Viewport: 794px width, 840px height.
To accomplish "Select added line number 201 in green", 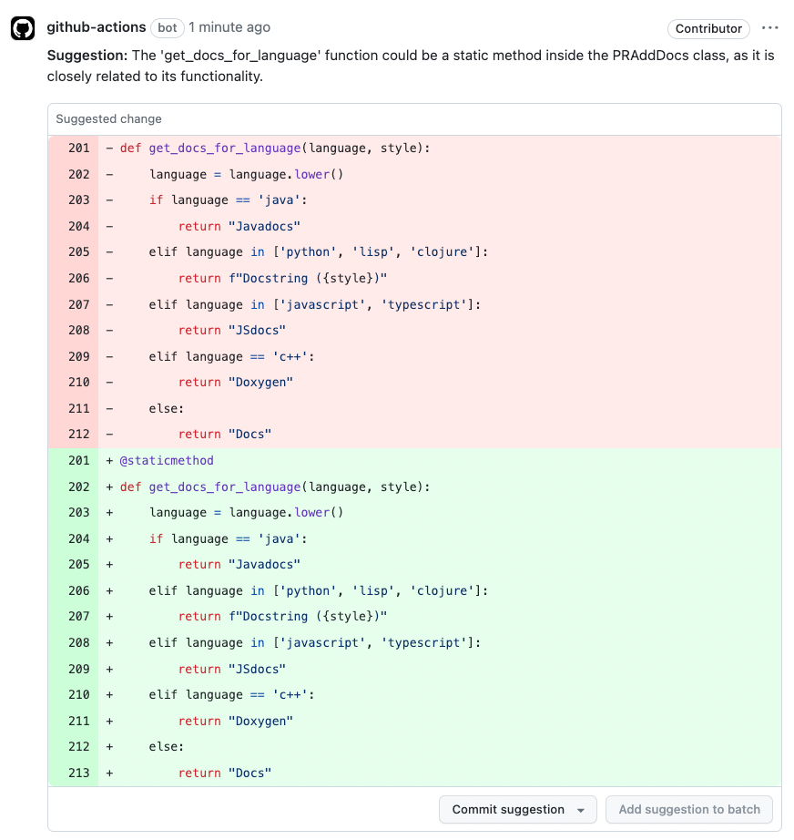I will click(79, 460).
